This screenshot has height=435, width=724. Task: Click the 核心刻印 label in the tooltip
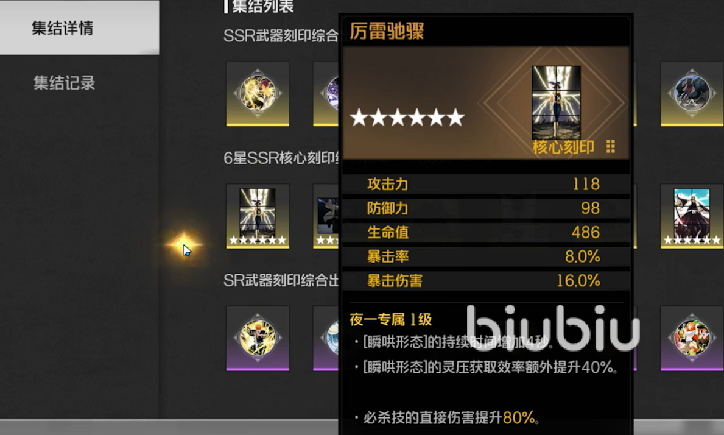point(563,147)
